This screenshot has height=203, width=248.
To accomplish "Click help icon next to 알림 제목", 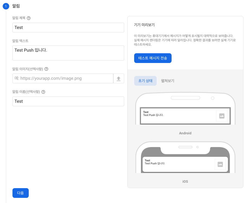I will pos(29,18).
